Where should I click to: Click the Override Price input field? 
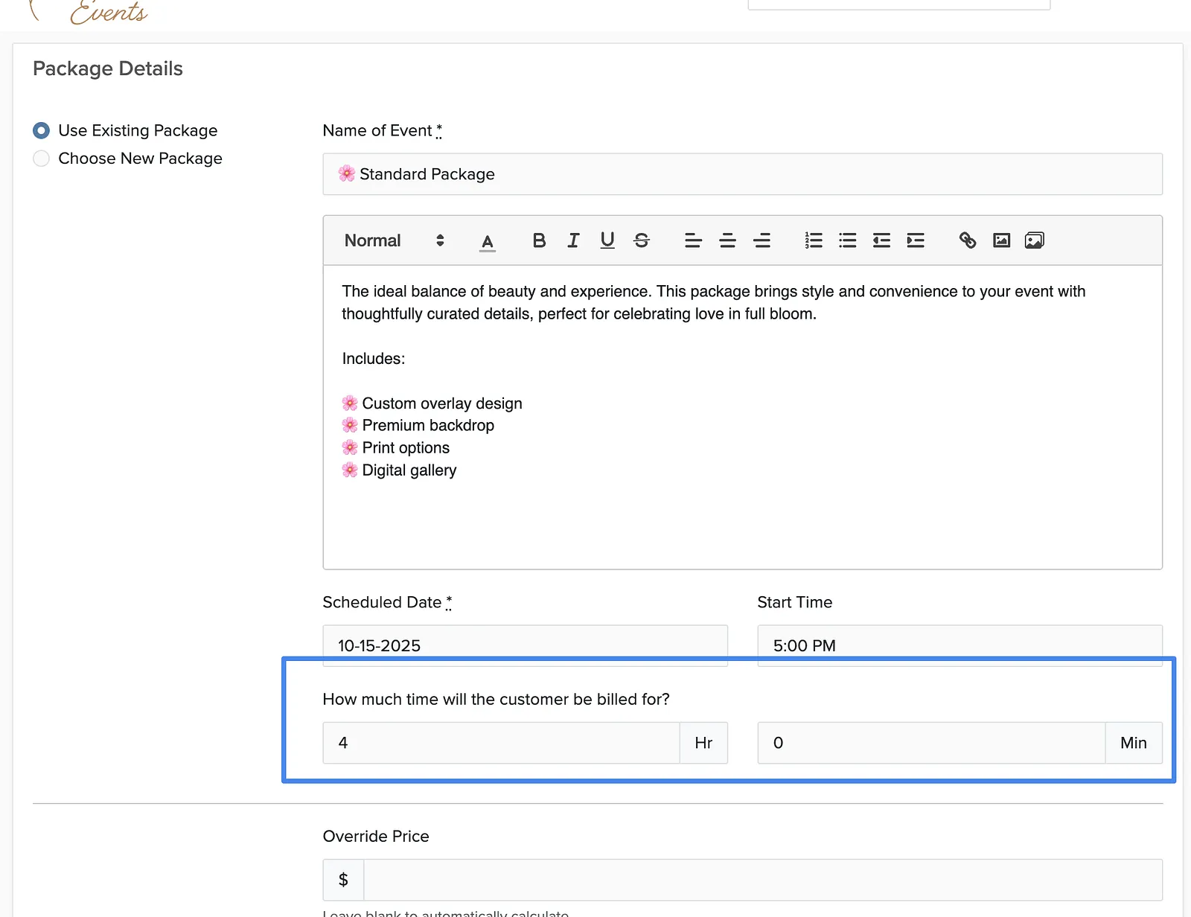click(x=763, y=880)
